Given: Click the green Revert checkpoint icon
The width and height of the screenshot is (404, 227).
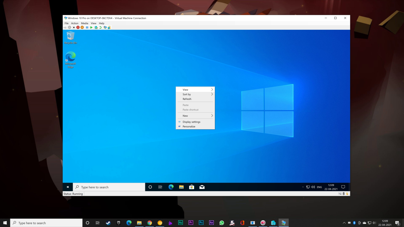Looking at the screenshot, I should tap(100, 27).
